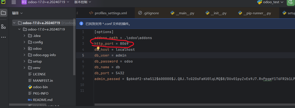Click the db_password = odoo line

(x=113, y=62)
